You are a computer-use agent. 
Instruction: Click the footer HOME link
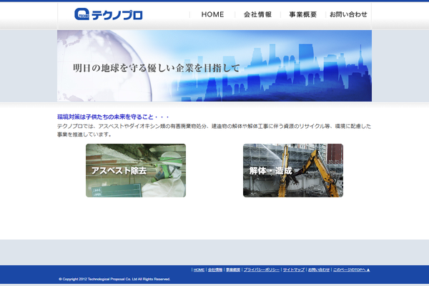click(x=199, y=270)
